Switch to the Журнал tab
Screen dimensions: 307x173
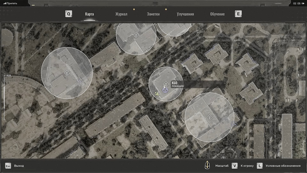(x=121, y=14)
